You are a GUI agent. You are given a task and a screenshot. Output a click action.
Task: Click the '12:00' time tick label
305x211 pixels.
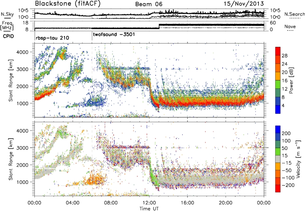pos(149,203)
